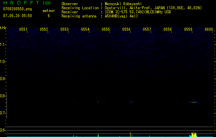
Task: Click the ICOM IC-575 53.7492 MHz receiver text
Action: click(138, 12)
